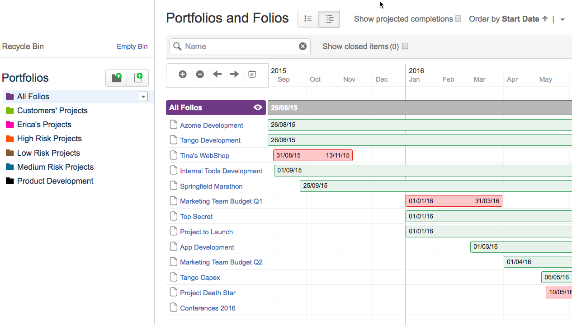Enable Show projected completions checkbox
Viewport: 572px width, 325px height.
[458, 19]
